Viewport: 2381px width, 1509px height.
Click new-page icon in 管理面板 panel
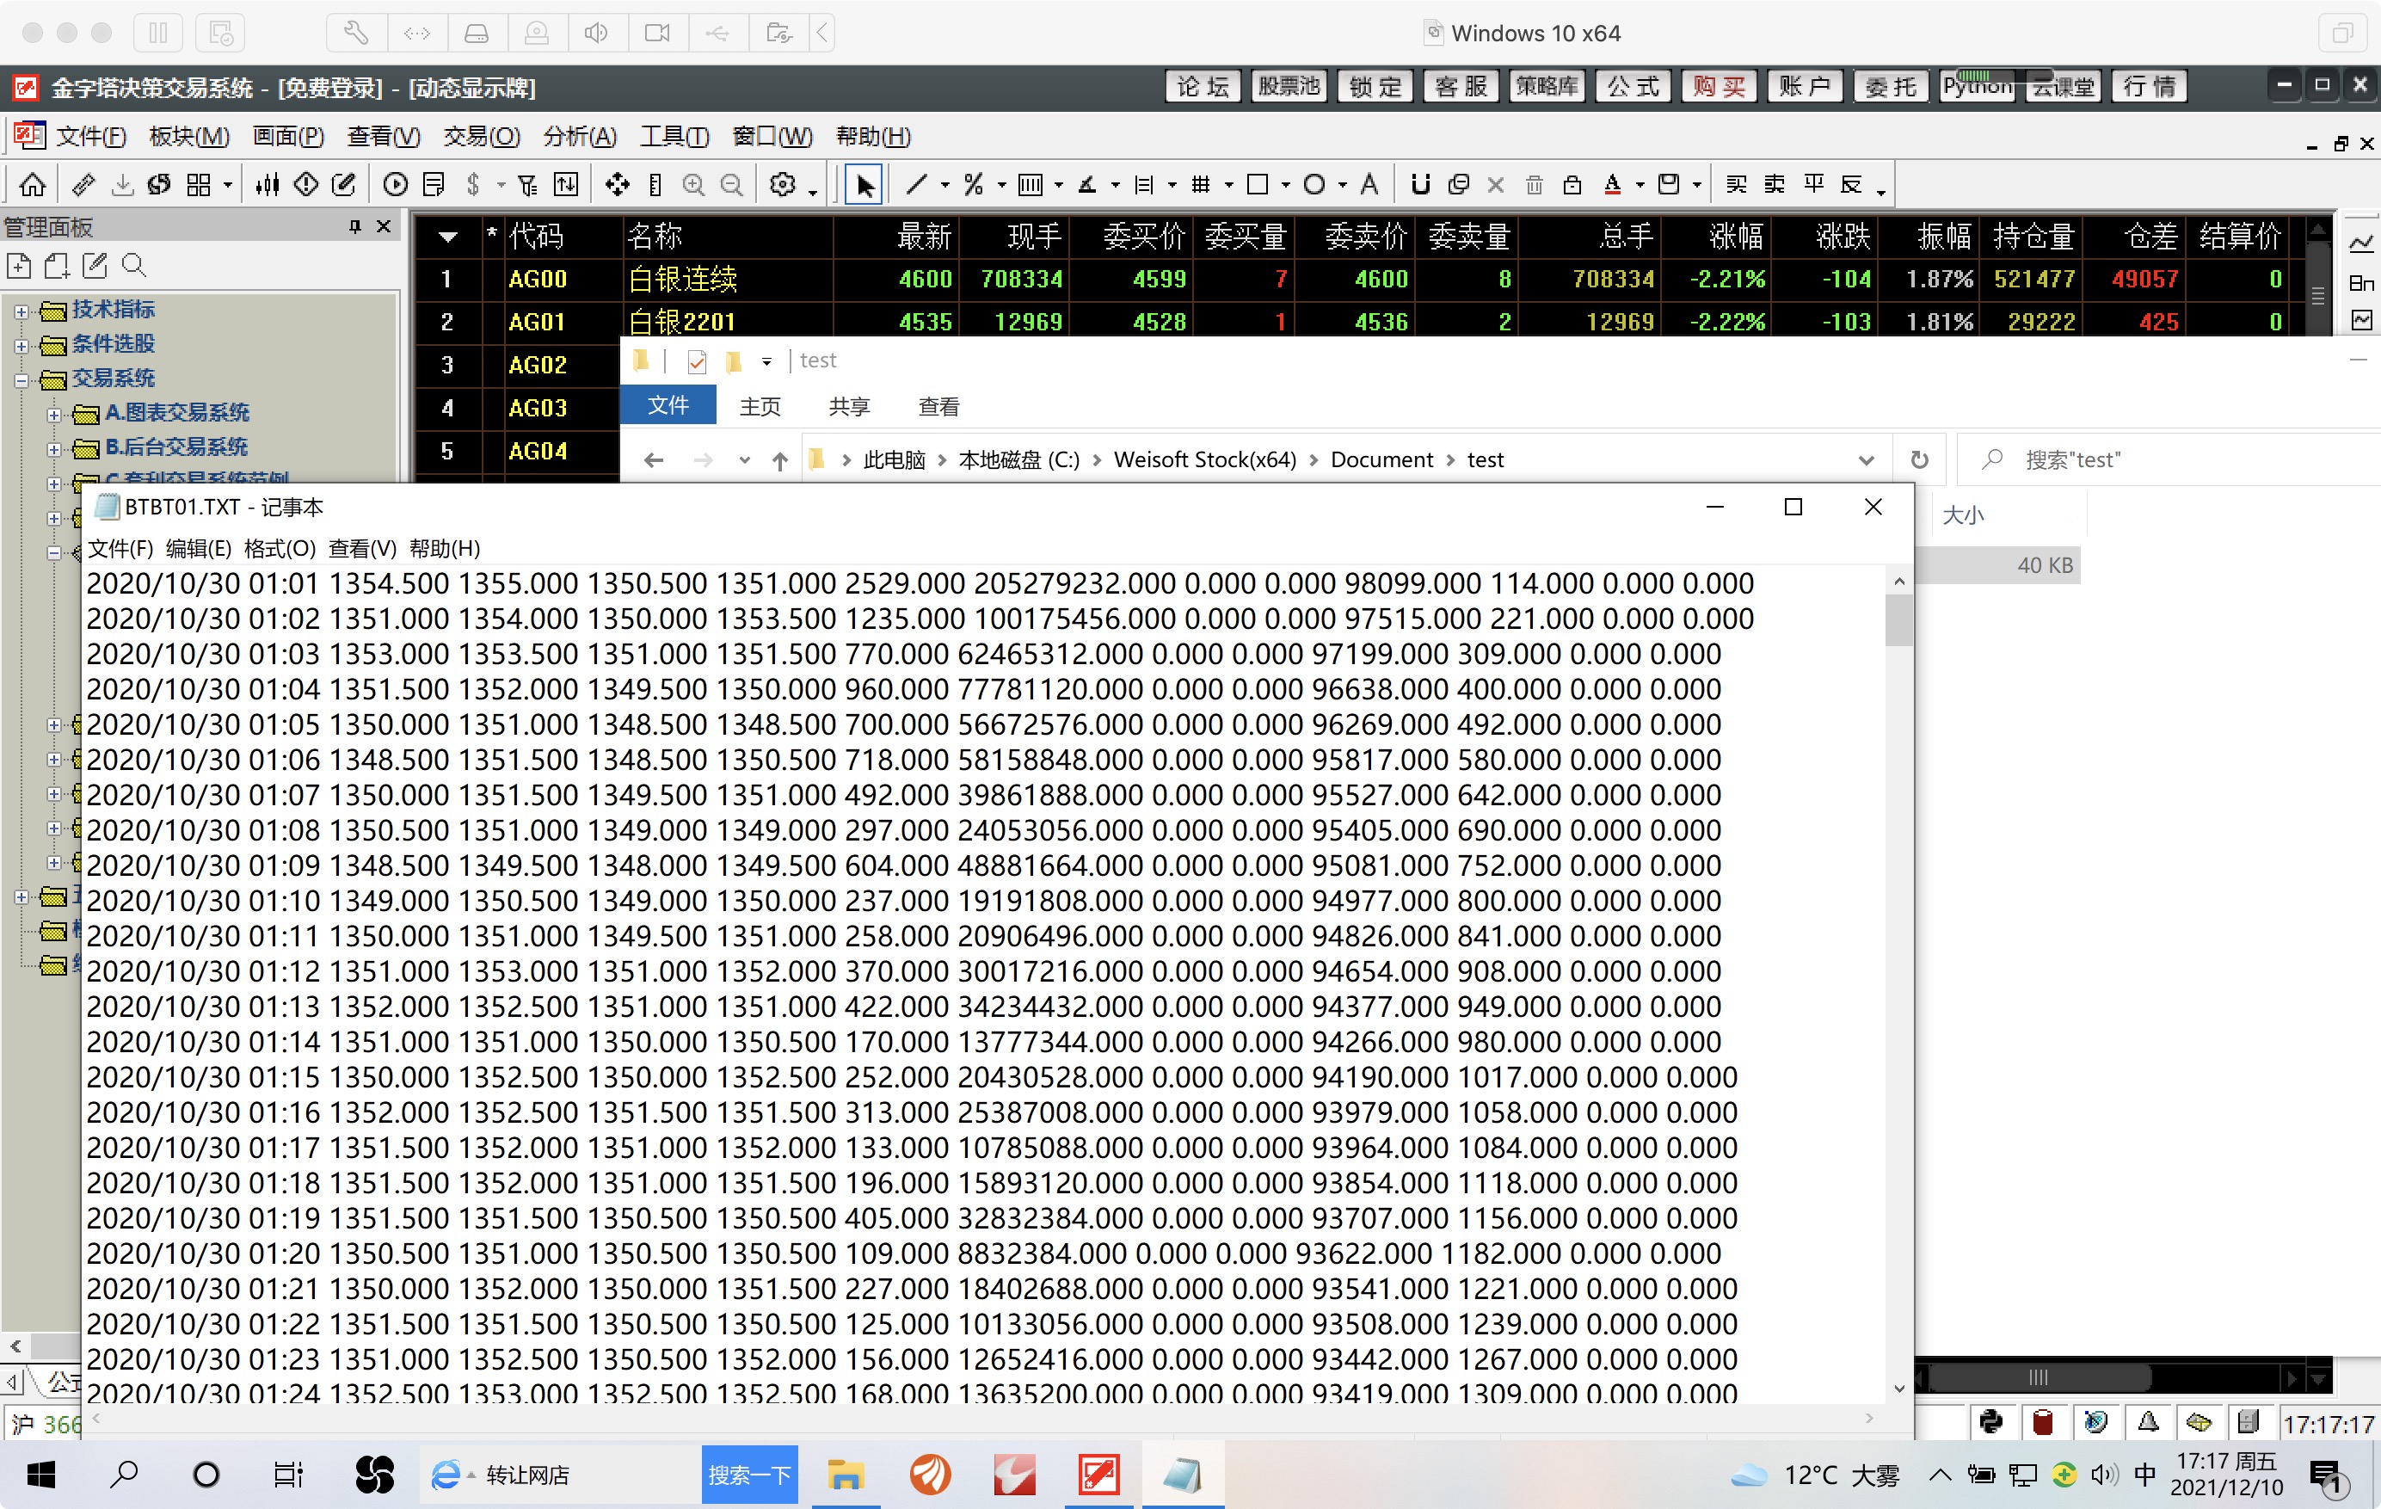click(x=19, y=265)
